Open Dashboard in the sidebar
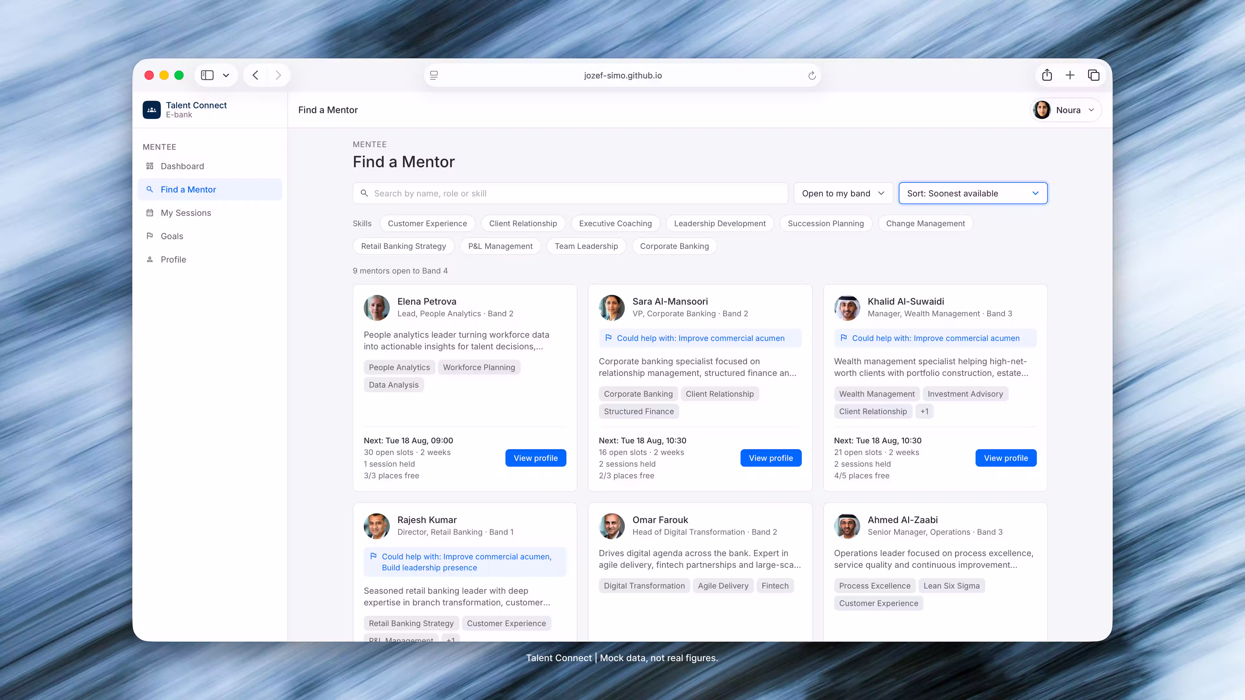 (210, 166)
